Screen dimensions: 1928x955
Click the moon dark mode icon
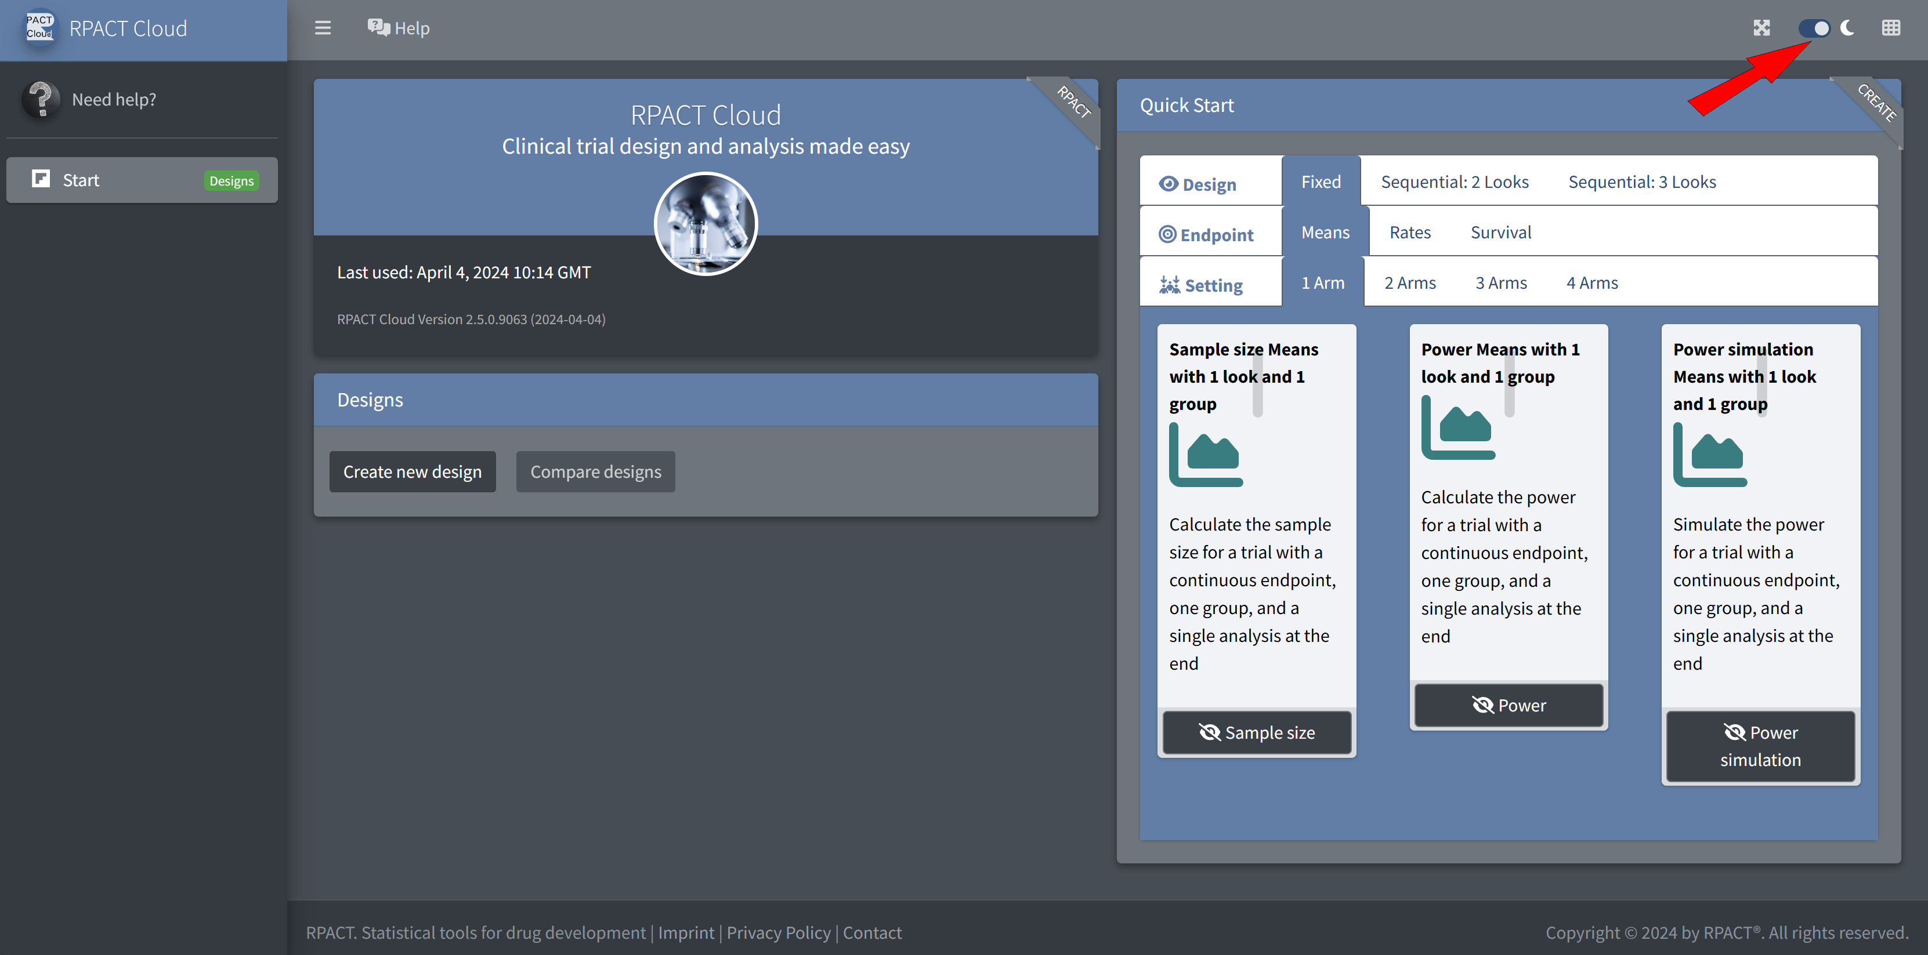tap(1847, 28)
